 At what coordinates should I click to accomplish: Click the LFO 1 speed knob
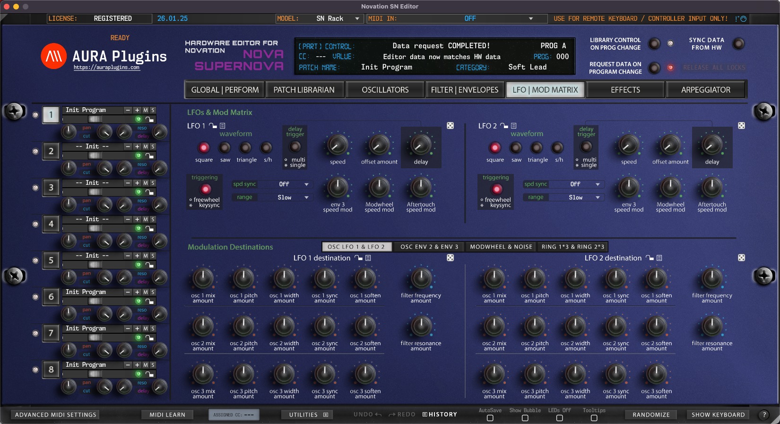(338, 145)
